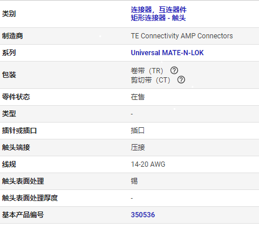Image resolution: width=259 pixels, height=226 pixels.
Task: Click the 类别 row label
Action: (9, 14)
